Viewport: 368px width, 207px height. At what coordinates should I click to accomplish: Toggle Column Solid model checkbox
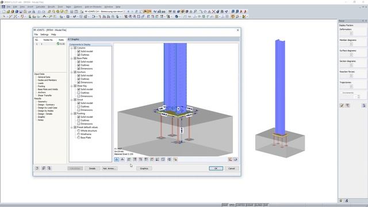tap(79, 51)
